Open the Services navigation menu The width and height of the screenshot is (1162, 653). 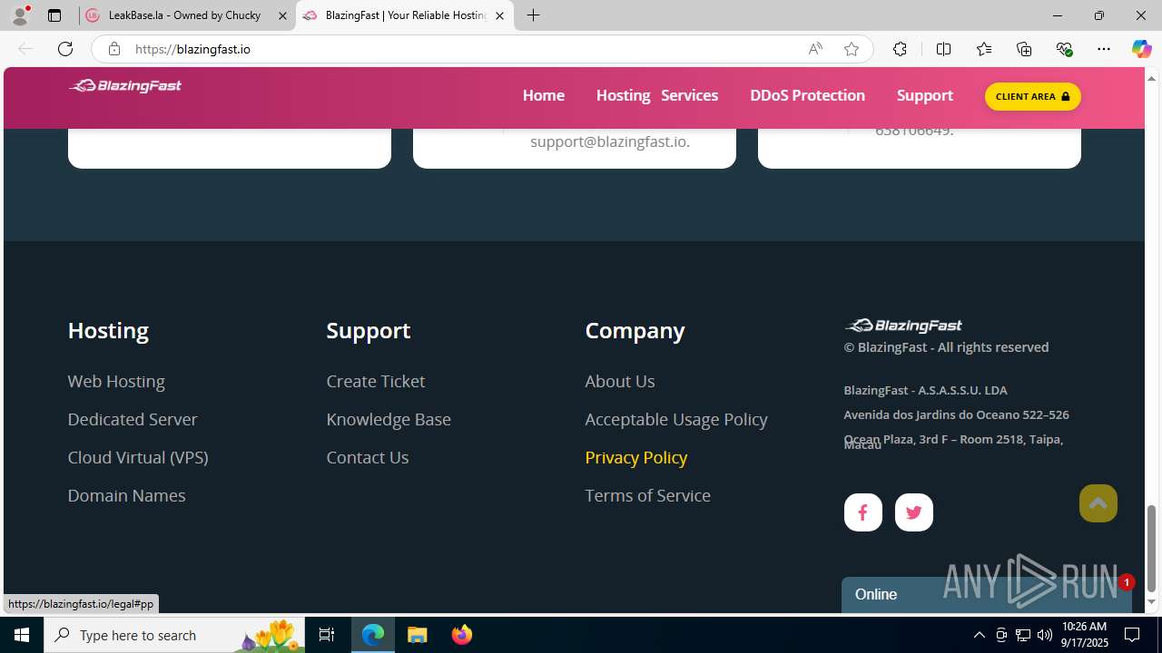[689, 95]
